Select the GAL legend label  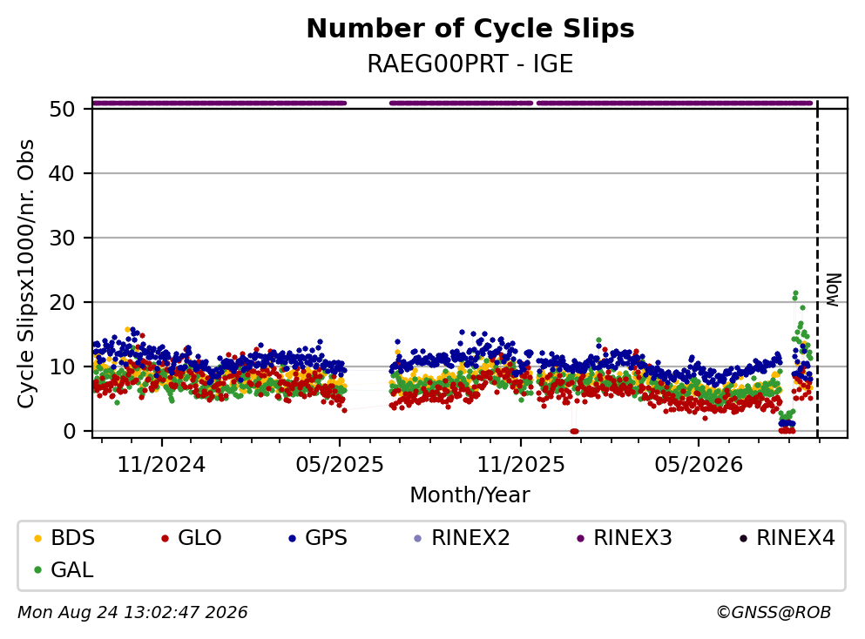point(72,570)
